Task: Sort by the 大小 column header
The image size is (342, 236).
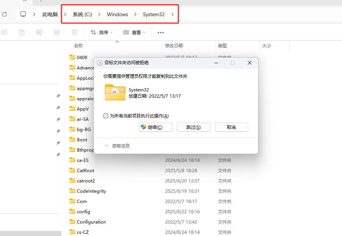Action: pyautogui.click(x=266, y=46)
